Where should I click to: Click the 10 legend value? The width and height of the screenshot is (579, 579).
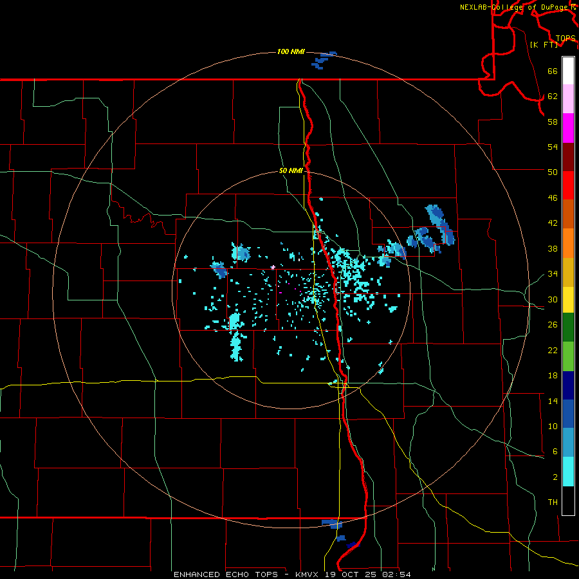tap(553, 426)
